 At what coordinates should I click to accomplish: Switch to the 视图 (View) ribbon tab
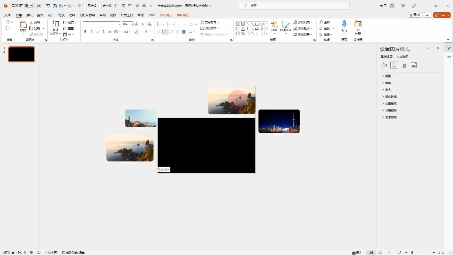pos(113,15)
